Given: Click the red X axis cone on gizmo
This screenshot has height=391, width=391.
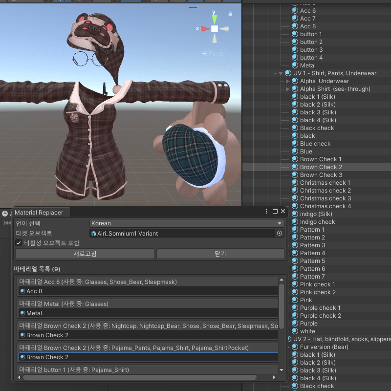Looking at the screenshot, I should (x=205, y=29).
